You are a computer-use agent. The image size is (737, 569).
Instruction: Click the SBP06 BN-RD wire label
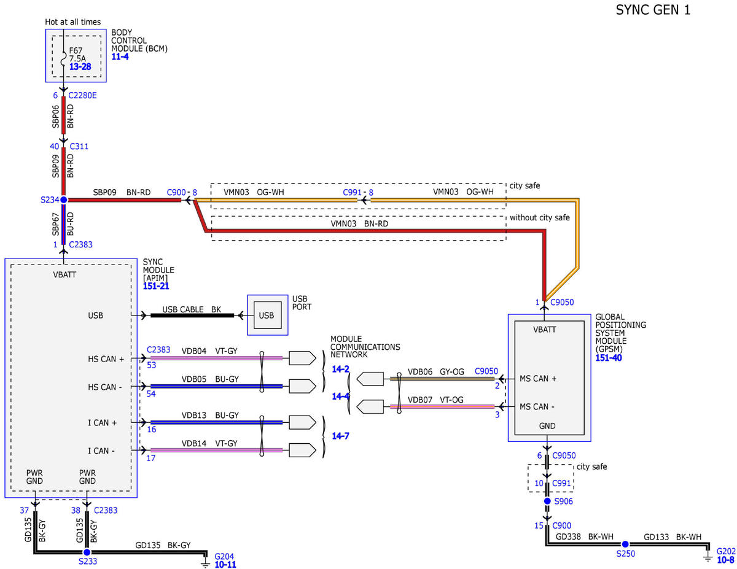click(63, 117)
